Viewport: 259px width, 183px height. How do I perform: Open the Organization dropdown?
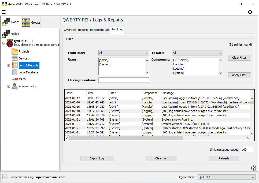227,177
